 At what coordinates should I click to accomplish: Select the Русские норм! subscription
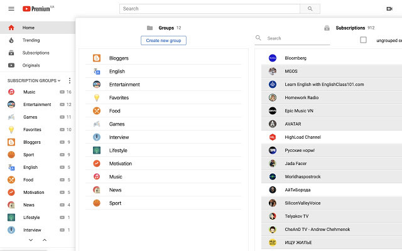click(x=332, y=151)
